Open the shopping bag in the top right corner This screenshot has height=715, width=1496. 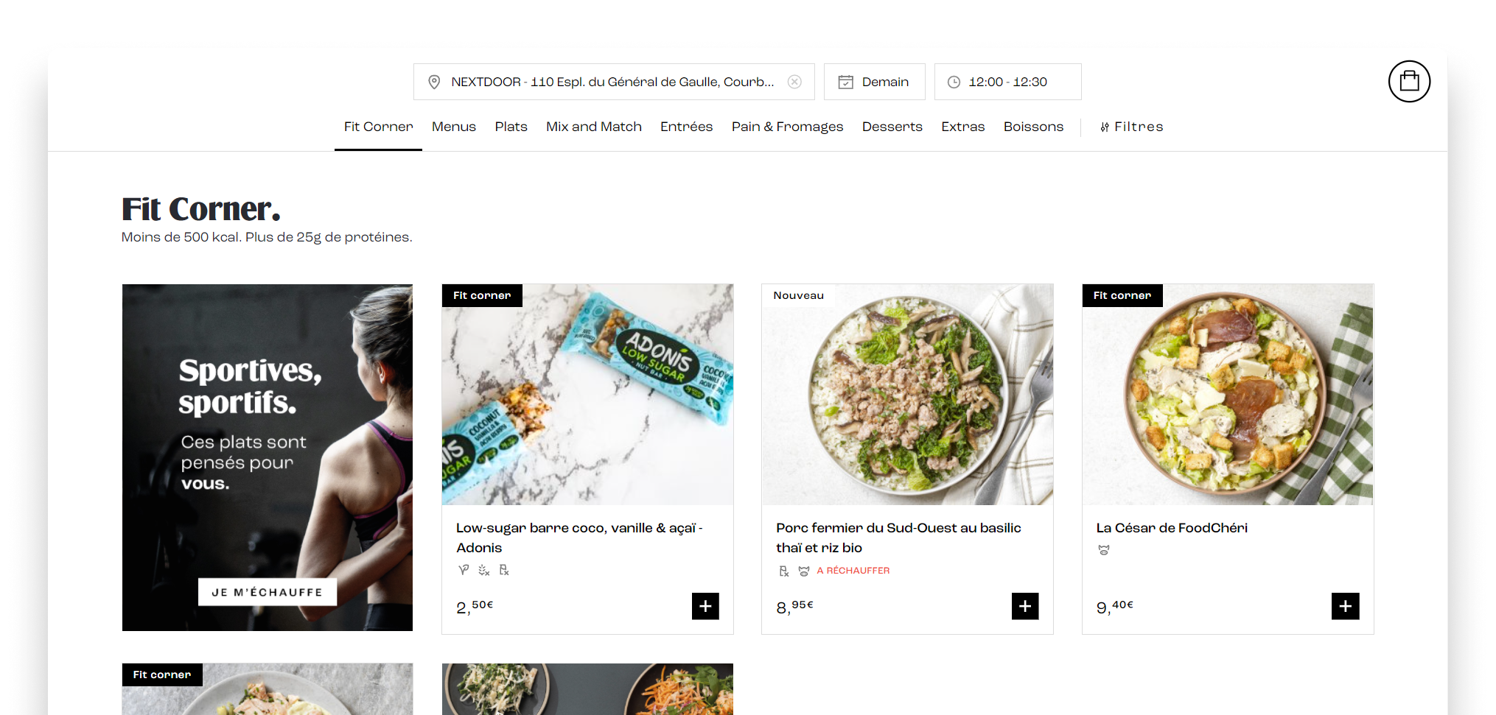point(1409,81)
